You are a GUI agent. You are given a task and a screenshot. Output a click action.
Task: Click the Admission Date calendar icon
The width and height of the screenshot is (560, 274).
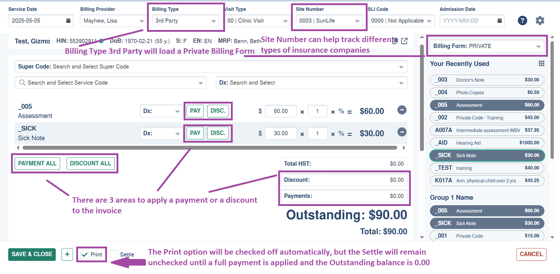point(499,21)
